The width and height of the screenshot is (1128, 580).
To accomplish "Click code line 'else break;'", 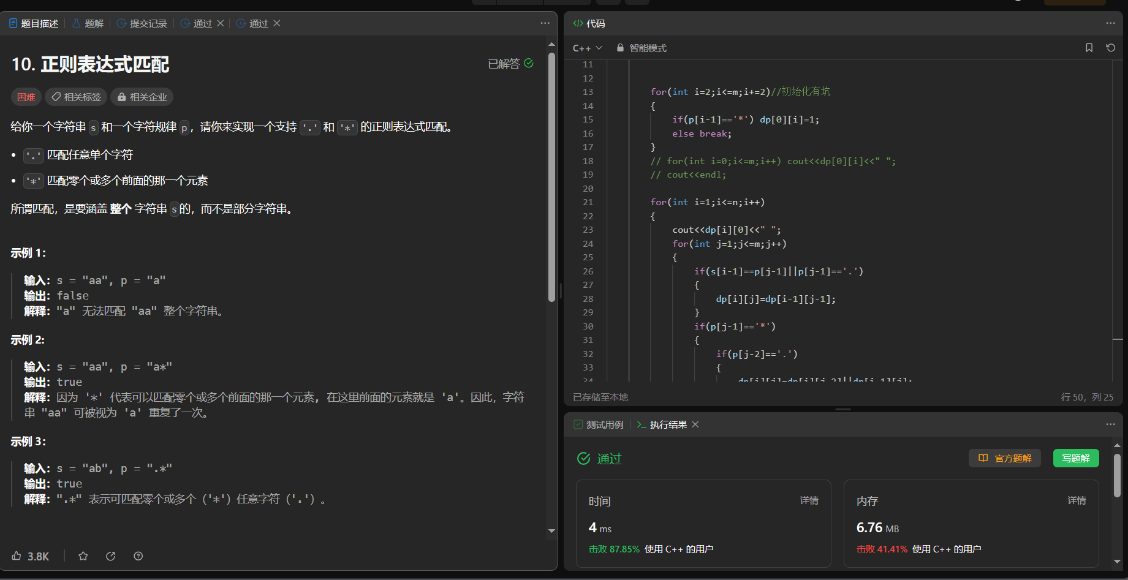I will [702, 134].
